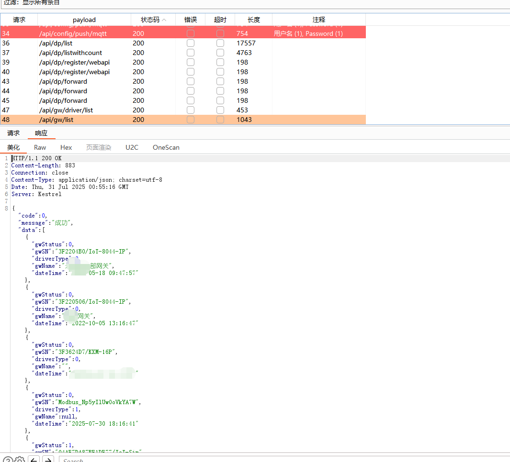Image resolution: width=510 pixels, height=462 pixels.
Task: Click the help question mark icon
Action: point(7,461)
